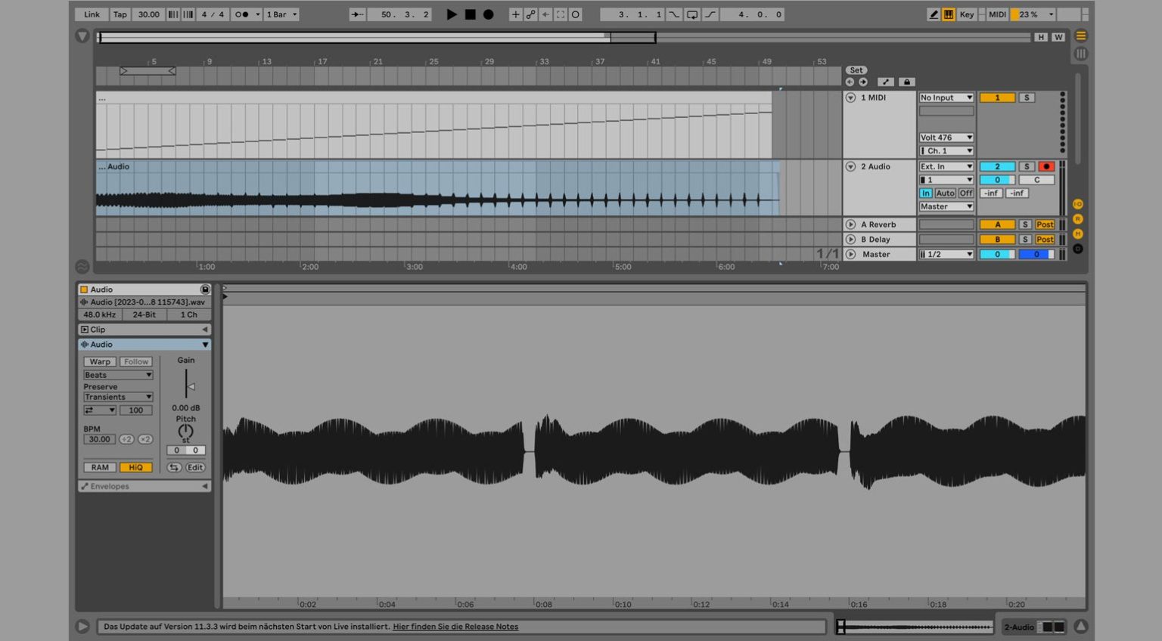Switch to the Clip panel tab
Screen dimensions: 1162x641
tap(95, 329)
